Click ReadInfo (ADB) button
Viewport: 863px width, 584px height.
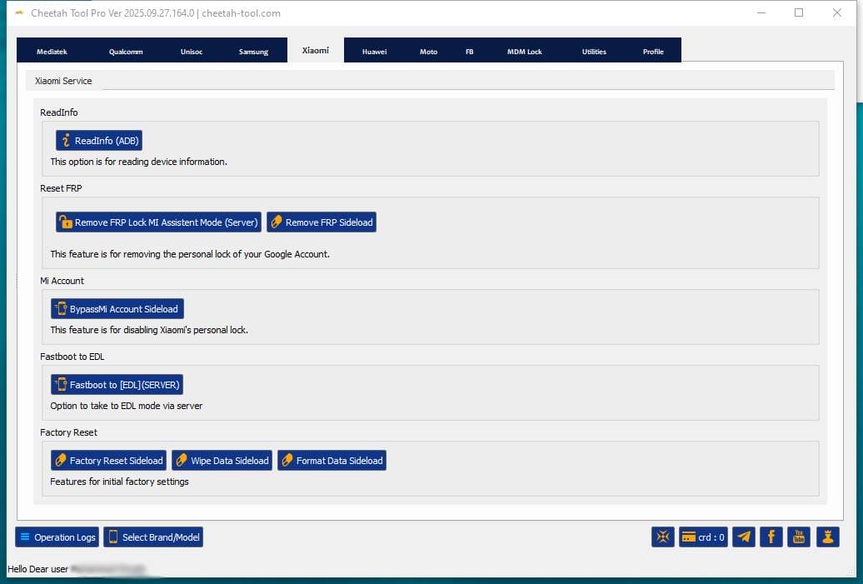[99, 141]
